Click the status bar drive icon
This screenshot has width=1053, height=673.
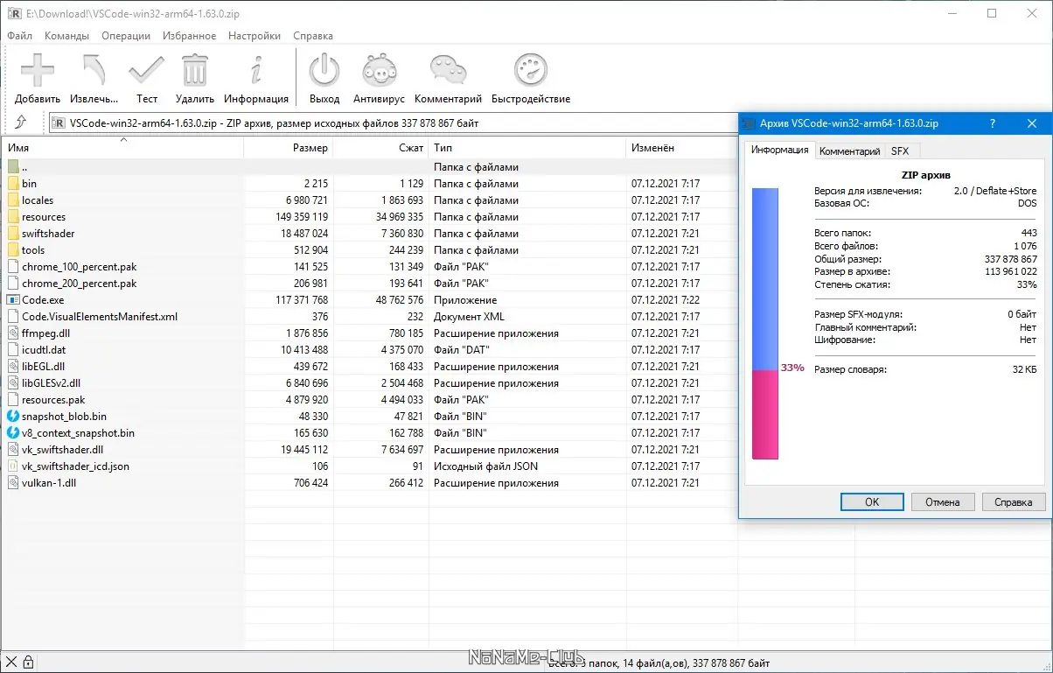pos(11,662)
